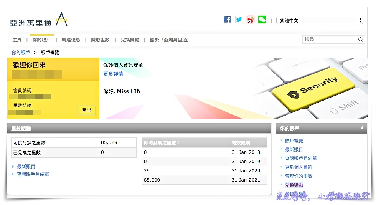Open the WeChat green icon
This screenshot has height=205, width=378.
click(262, 20)
